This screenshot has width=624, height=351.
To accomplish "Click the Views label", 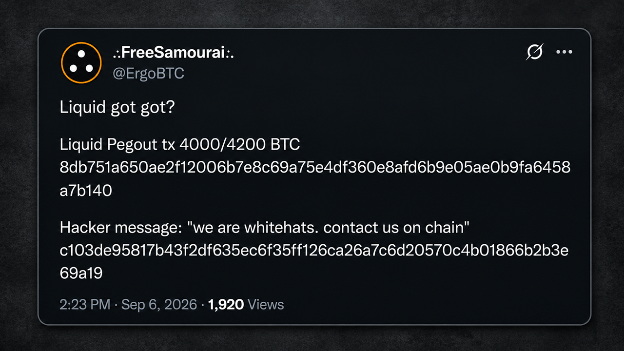I will [266, 305].
